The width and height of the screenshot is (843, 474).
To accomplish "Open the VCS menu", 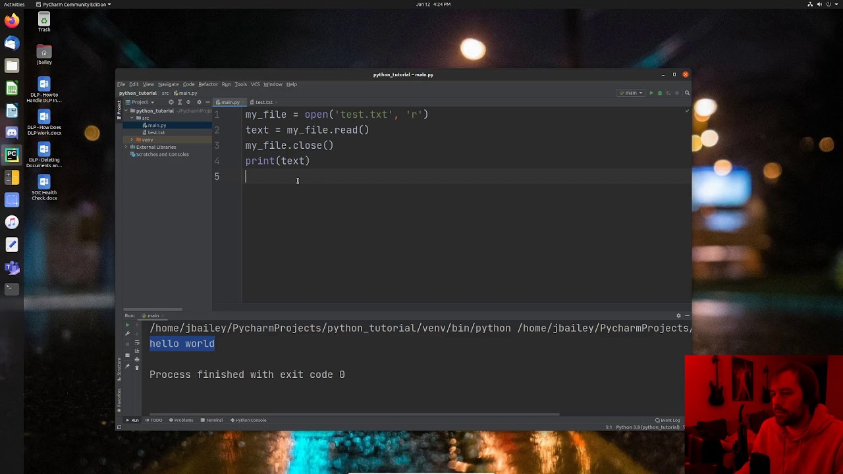I will point(255,84).
